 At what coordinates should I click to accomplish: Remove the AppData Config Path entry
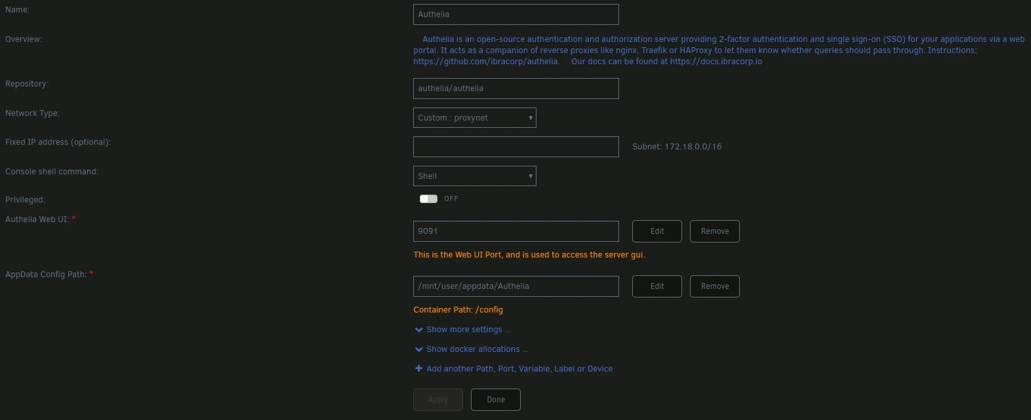pos(714,286)
